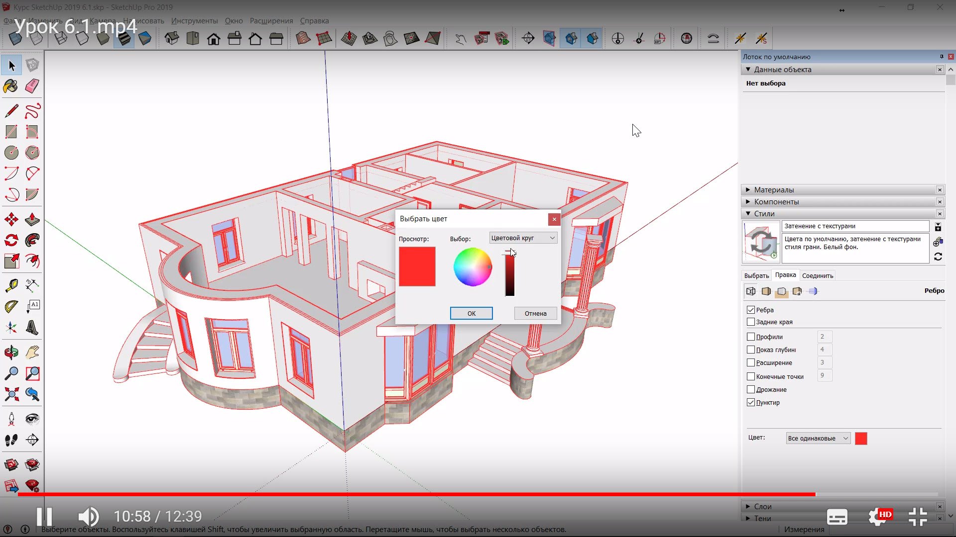The image size is (956, 537).
Task: Enable the Показ глубины checkbox
Action: pos(751,350)
